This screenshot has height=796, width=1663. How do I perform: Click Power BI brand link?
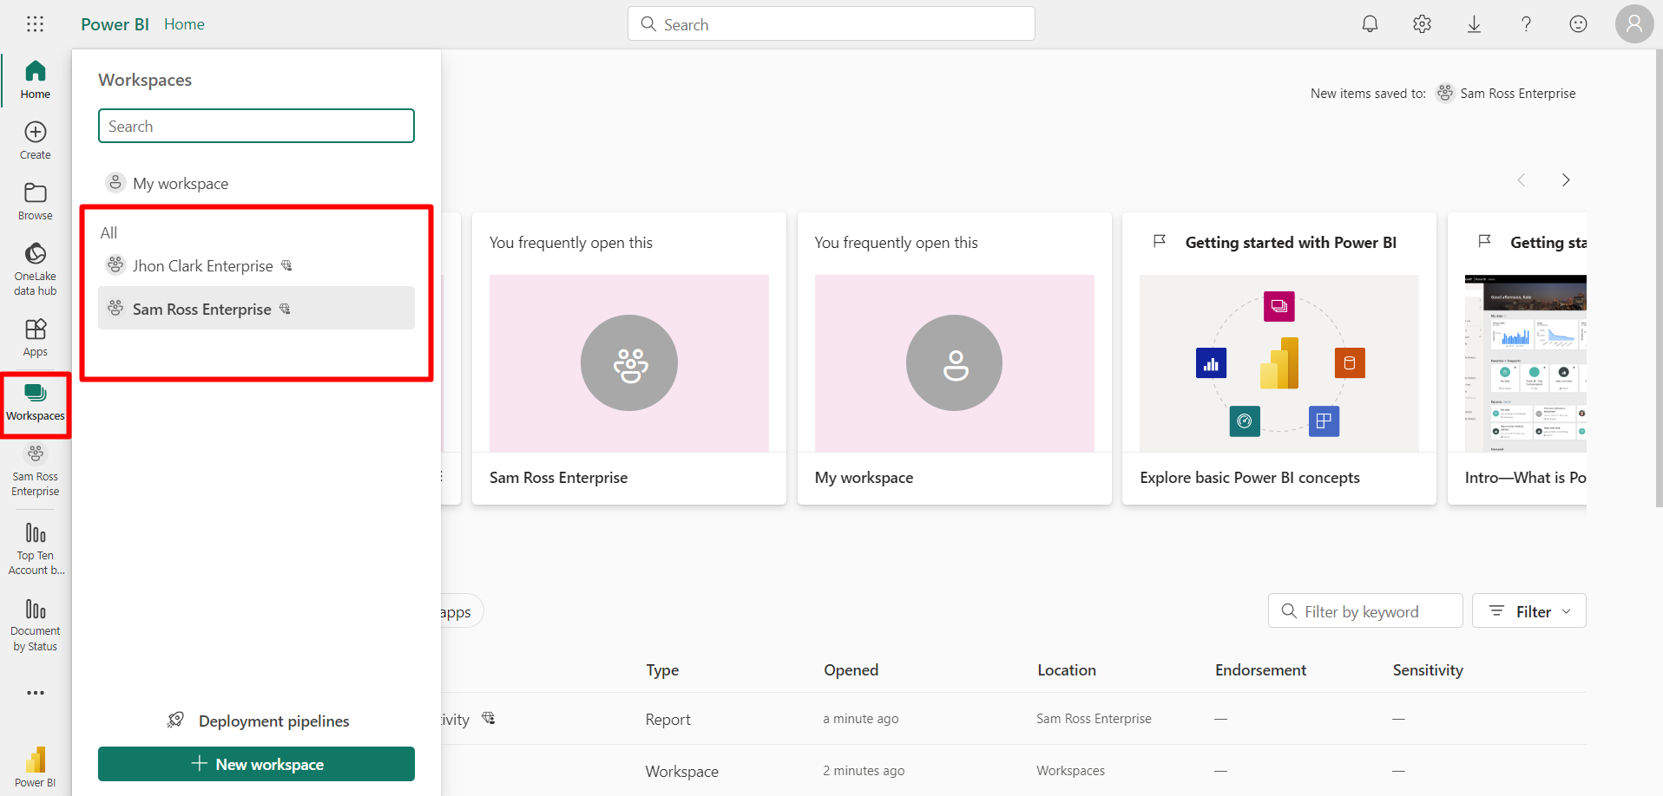115,24
